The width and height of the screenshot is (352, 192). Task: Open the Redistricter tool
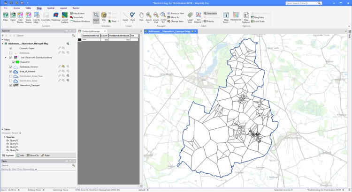[x=236, y=17]
